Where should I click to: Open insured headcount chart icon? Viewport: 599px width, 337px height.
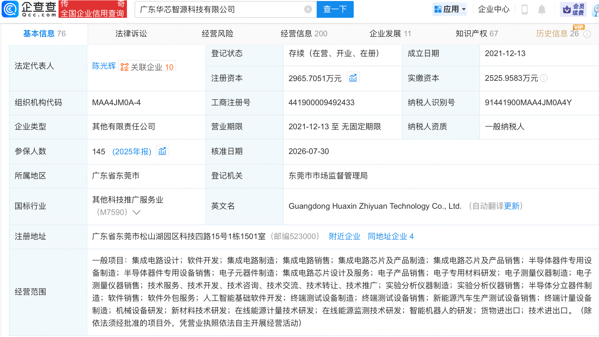[162, 151]
